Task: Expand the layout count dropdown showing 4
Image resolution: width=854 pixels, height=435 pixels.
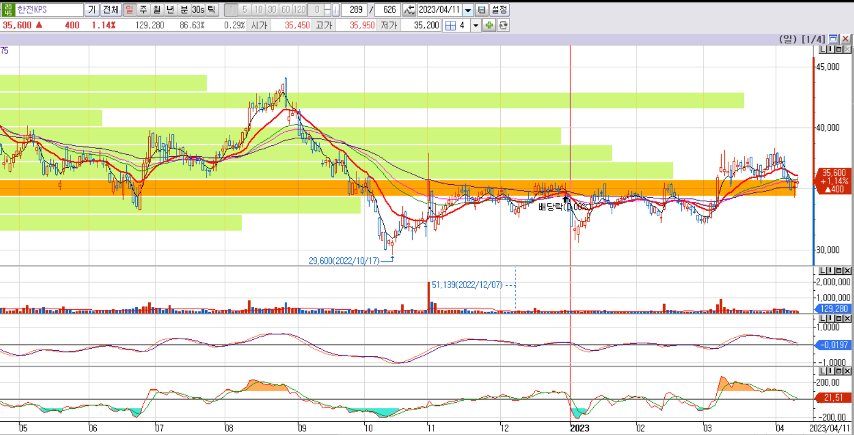Action: [475, 25]
